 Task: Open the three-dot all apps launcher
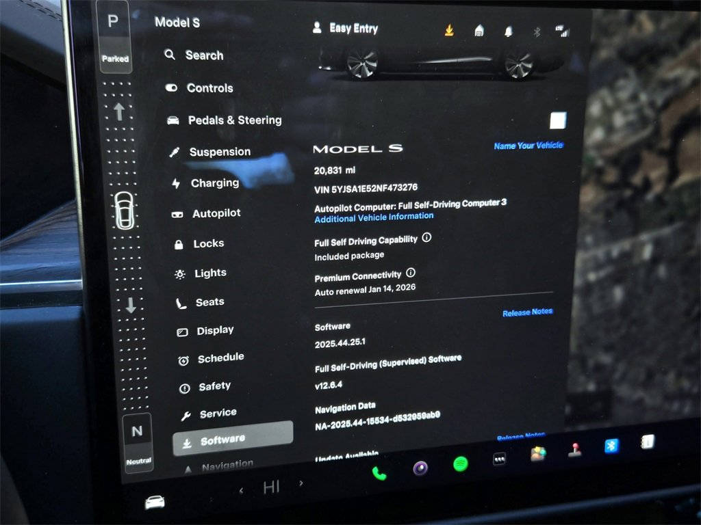pyautogui.click(x=500, y=460)
